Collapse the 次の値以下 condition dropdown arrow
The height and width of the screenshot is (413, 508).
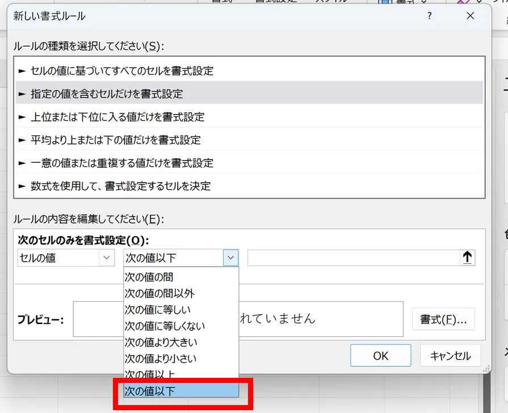(x=230, y=258)
